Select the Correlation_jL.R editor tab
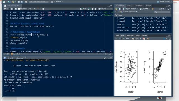179x101 pixels. 12,6
